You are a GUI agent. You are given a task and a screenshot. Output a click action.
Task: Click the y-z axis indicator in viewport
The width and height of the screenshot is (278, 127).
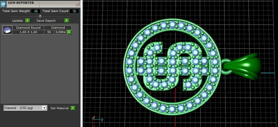pyautogui.click(x=97, y=121)
